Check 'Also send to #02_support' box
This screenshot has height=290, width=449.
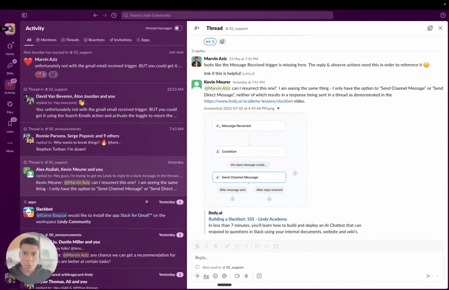pyautogui.click(x=197, y=267)
